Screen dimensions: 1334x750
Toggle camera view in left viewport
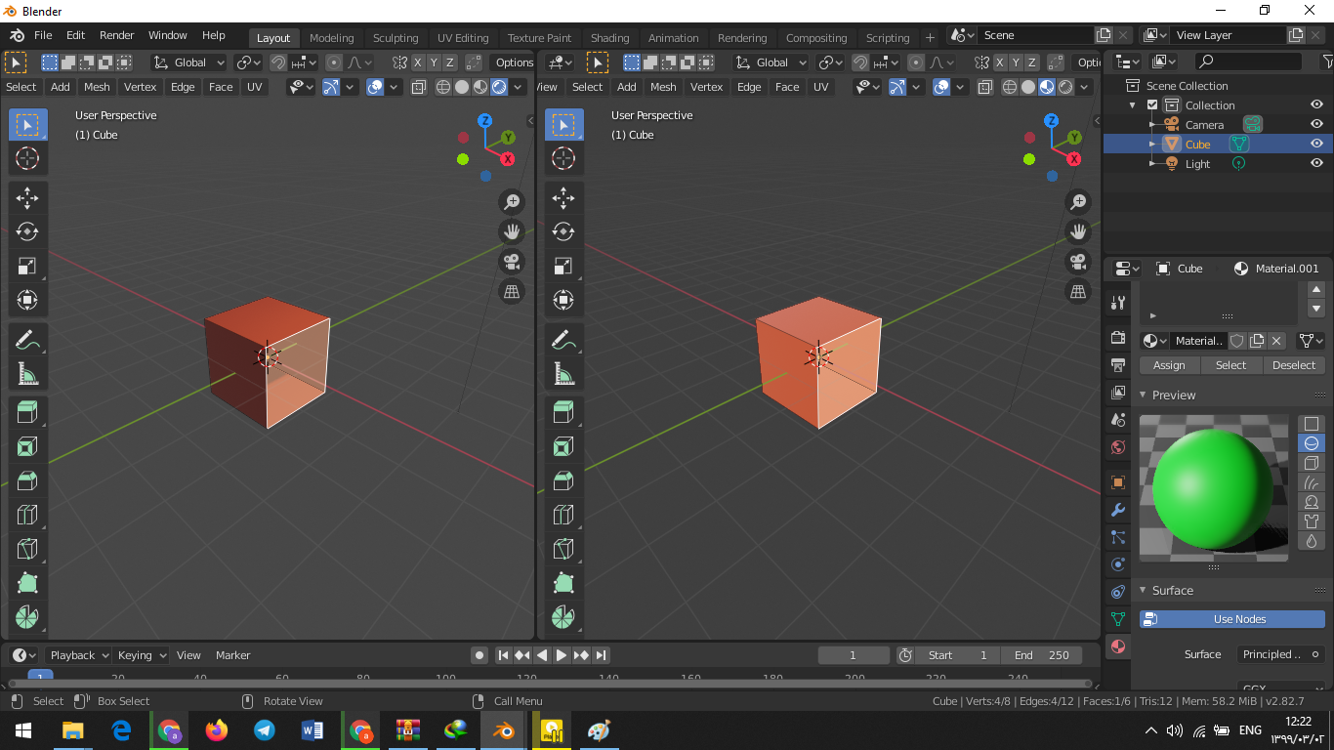[512, 262]
